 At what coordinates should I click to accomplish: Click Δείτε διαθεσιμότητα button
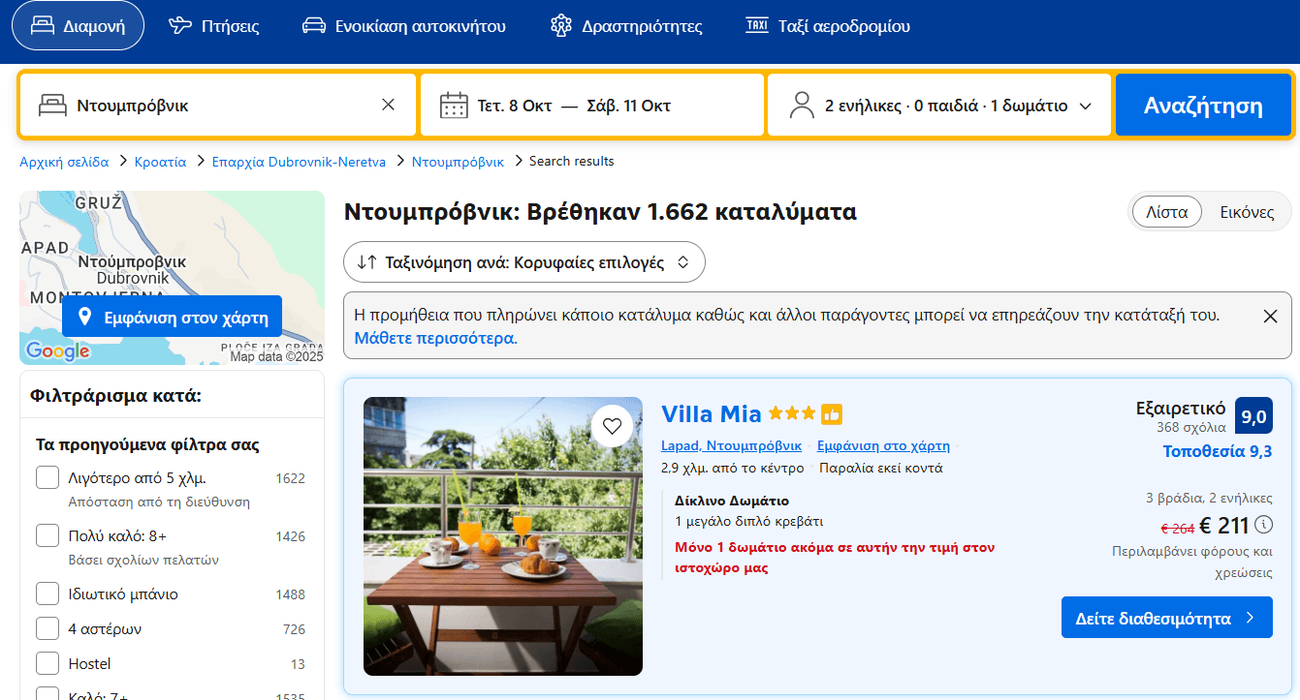pos(1167,618)
